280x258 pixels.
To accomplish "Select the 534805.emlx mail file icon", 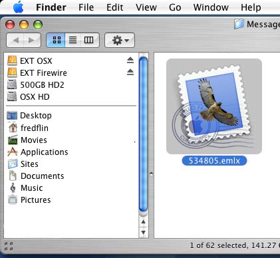I will 214,106.
